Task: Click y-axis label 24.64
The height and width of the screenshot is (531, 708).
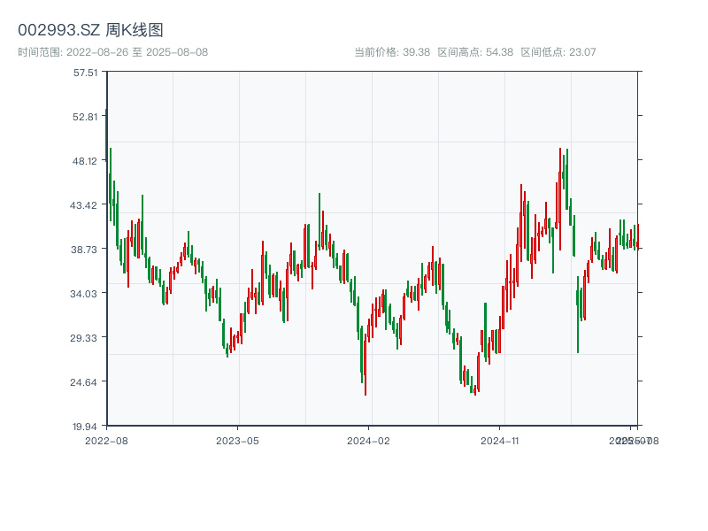Action: click(x=84, y=382)
